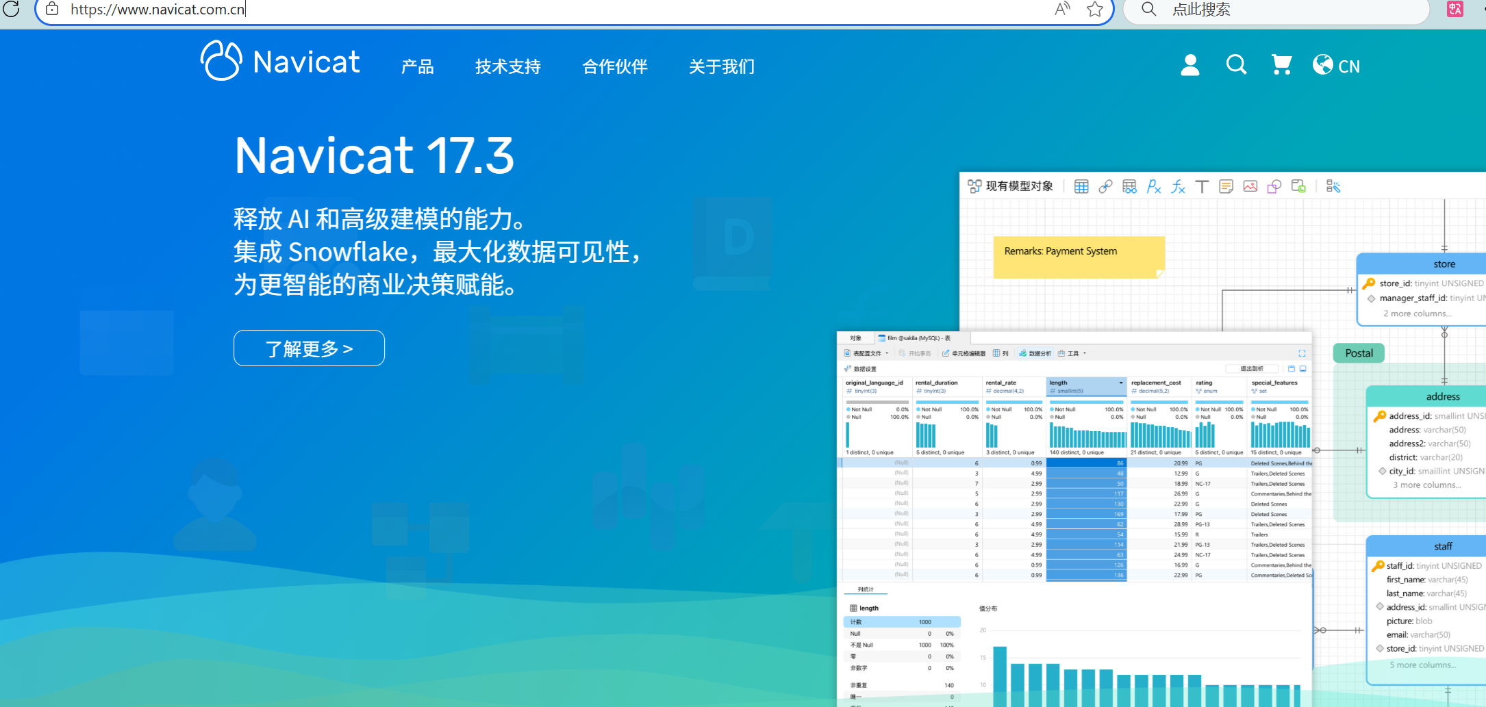Select the table tool in model toolbar
The width and height of the screenshot is (1486, 707).
click(x=1081, y=186)
